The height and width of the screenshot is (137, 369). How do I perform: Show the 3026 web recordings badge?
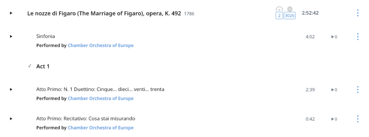[290, 16]
